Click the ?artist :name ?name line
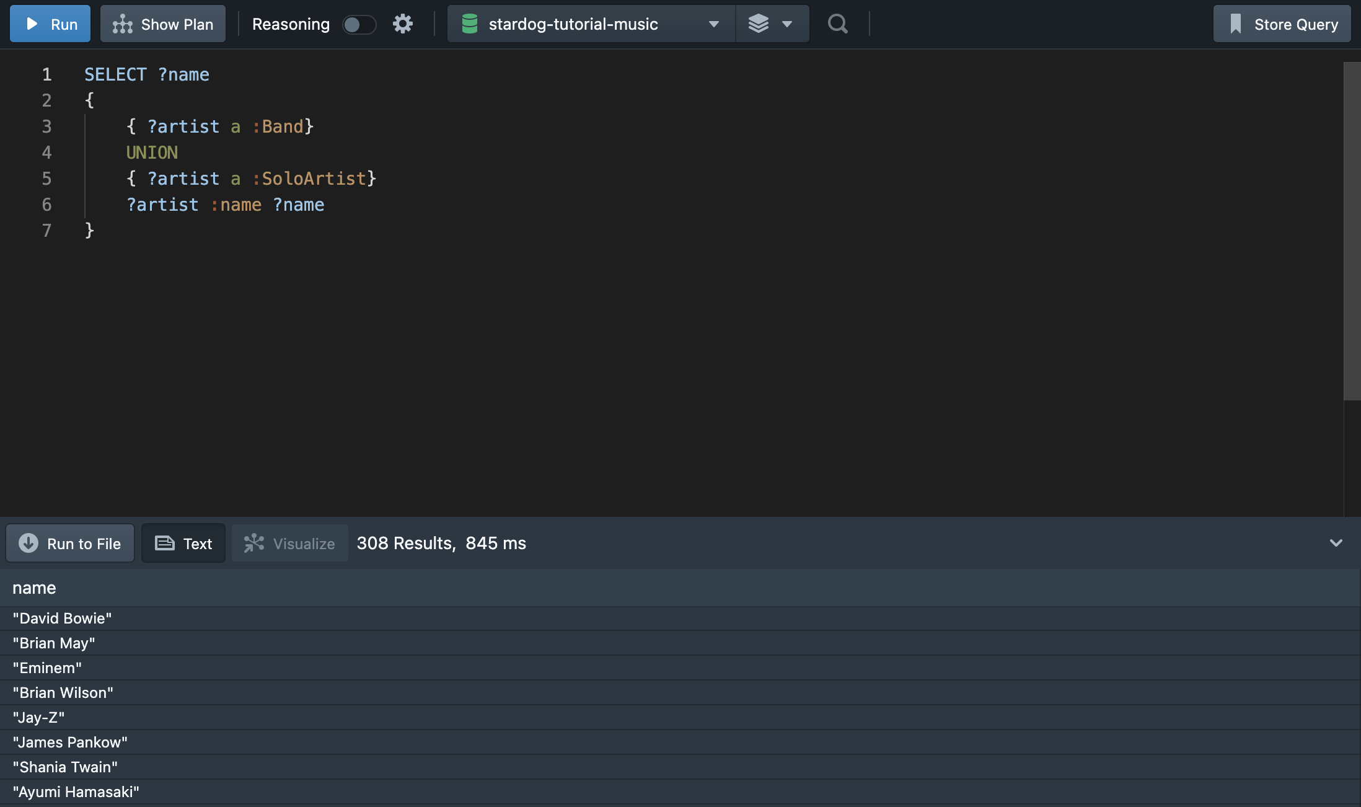1361x807 pixels. [x=225, y=205]
